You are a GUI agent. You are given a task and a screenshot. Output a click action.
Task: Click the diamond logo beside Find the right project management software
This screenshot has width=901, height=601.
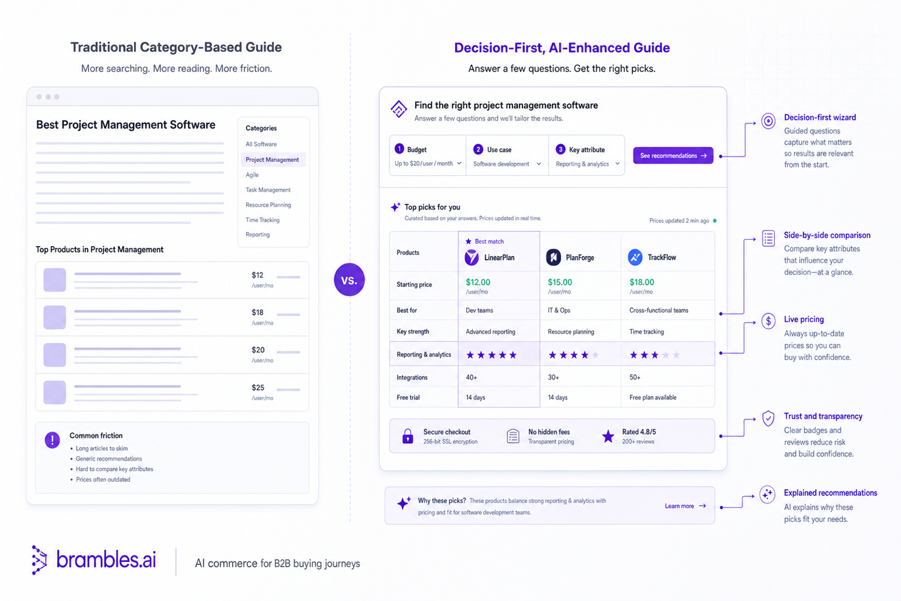click(x=399, y=109)
